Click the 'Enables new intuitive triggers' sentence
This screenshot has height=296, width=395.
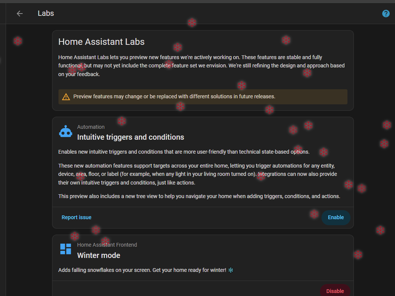[x=184, y=152]
